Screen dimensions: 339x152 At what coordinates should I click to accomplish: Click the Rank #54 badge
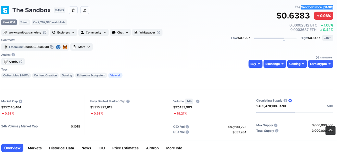tap(9, 22)
